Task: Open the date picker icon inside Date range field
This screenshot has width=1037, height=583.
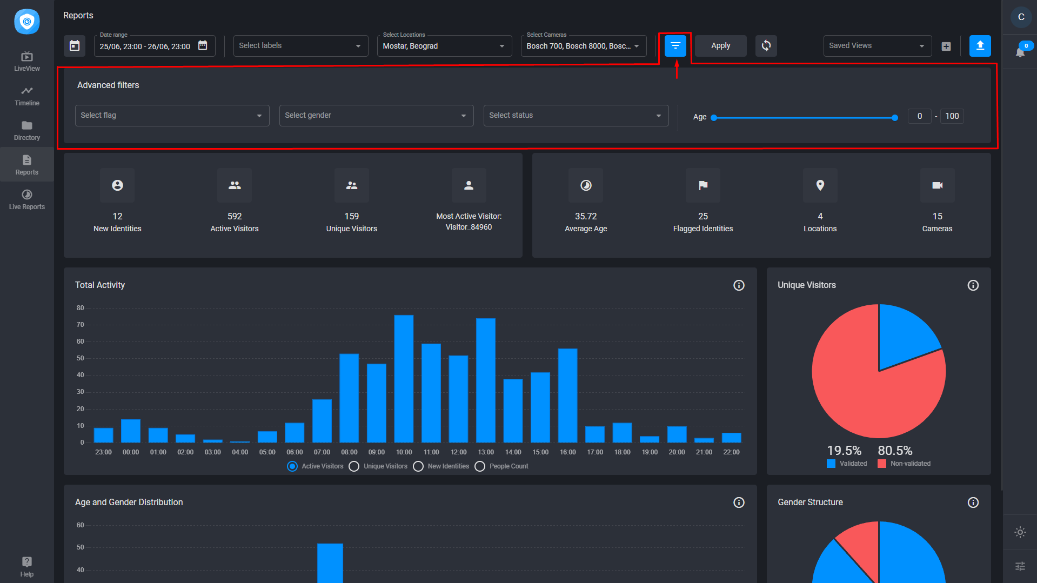Action: (x=203, y=45)
